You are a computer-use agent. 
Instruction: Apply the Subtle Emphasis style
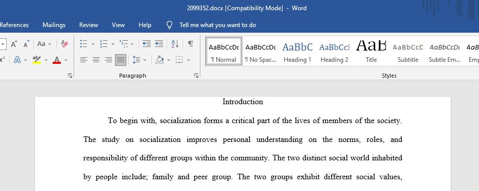click(x=444, y=51)
